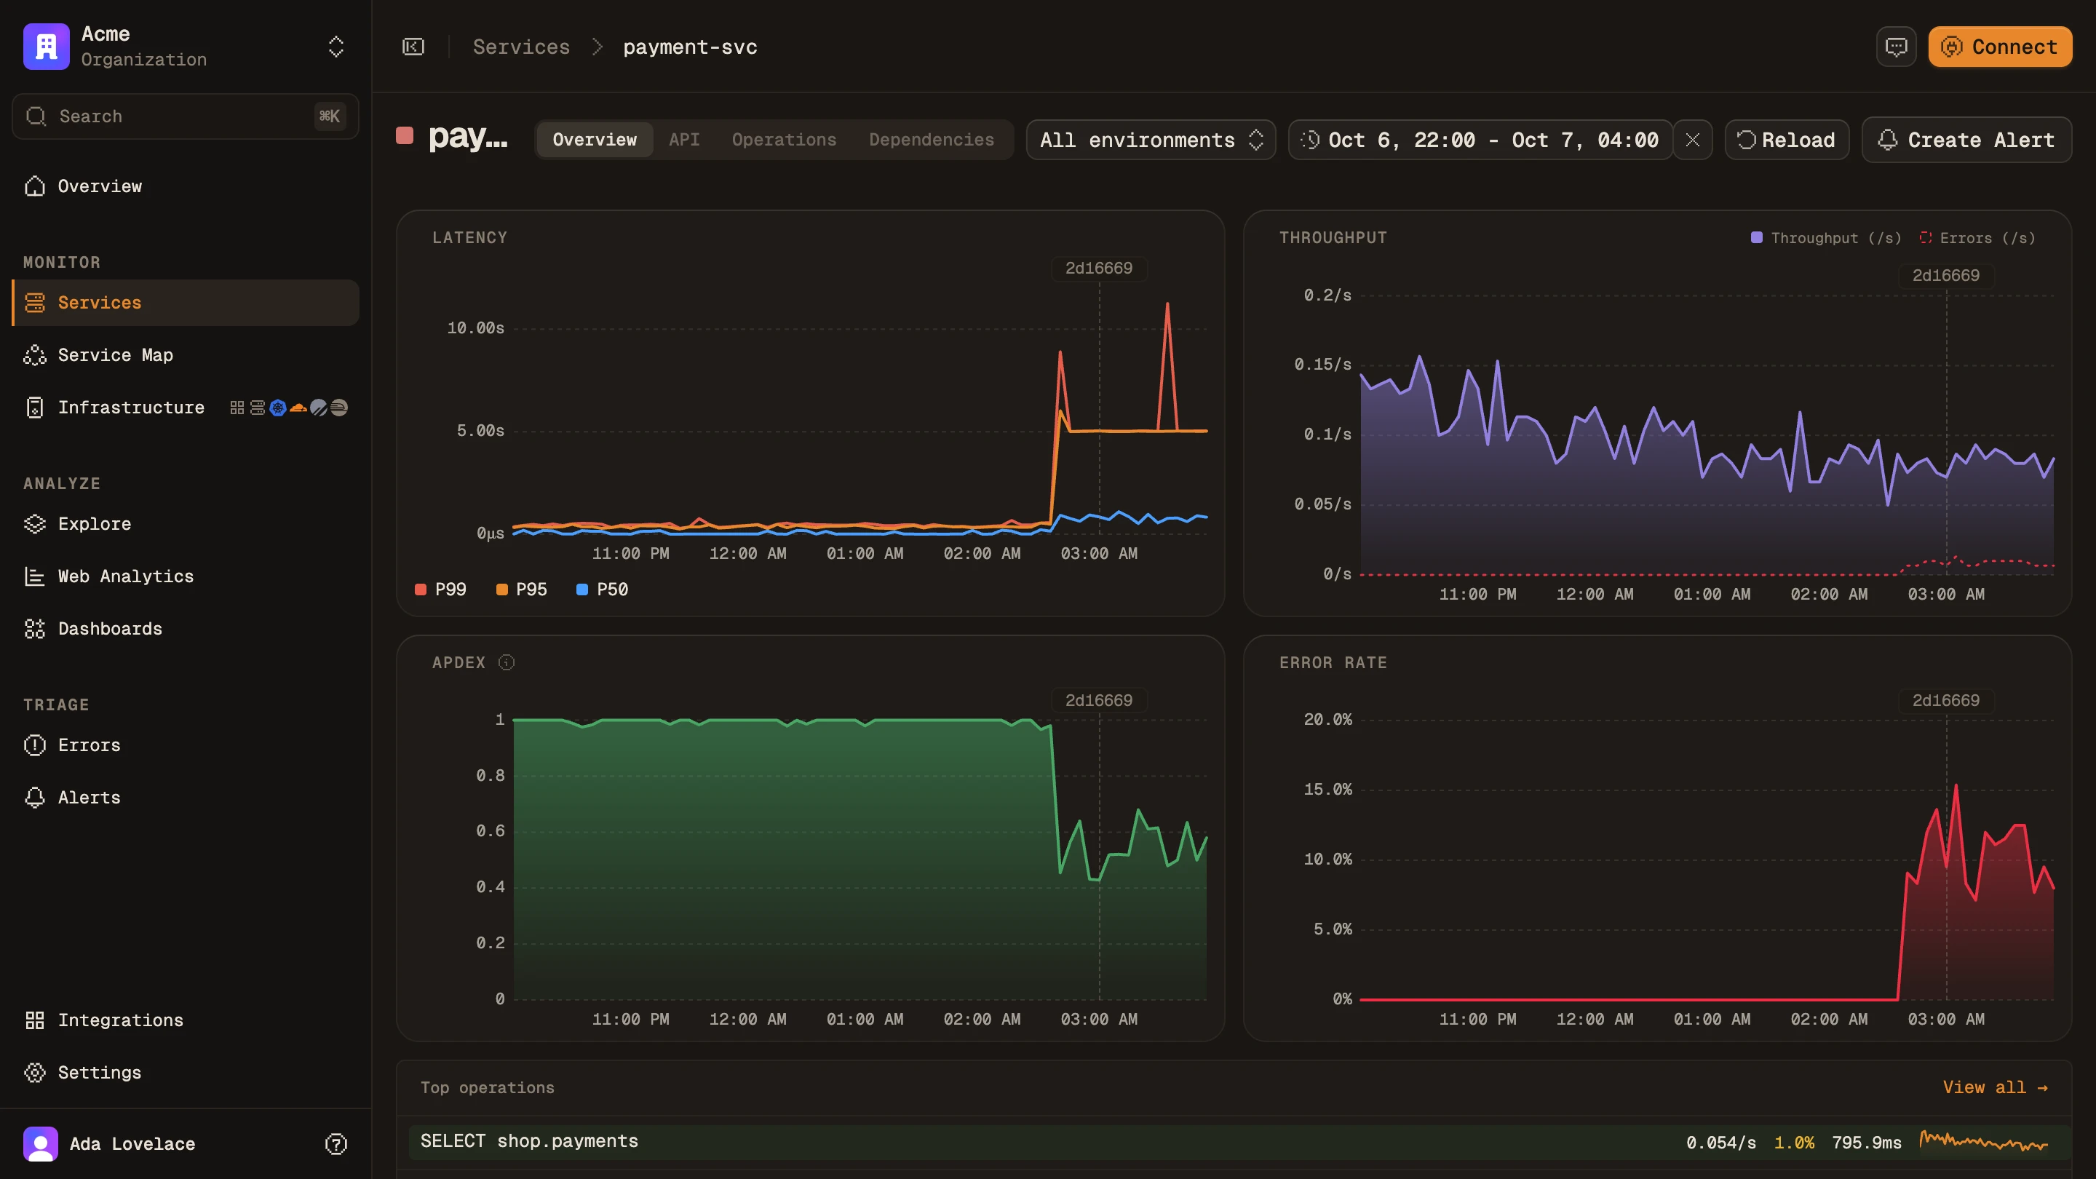Screen dimensions: 2096x1179
Task: Click the slashed circle icon beside Infrastructure
Action: coord(319,408)
